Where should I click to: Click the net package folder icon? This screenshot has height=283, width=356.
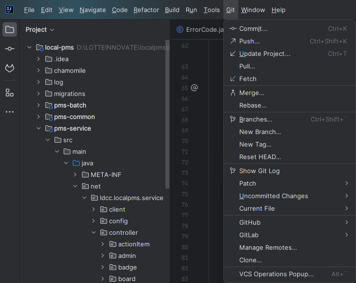(x=85, y=186)
